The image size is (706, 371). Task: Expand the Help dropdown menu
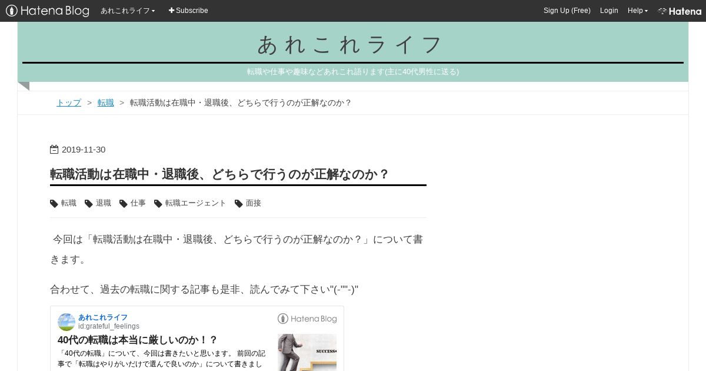(638, 11)
